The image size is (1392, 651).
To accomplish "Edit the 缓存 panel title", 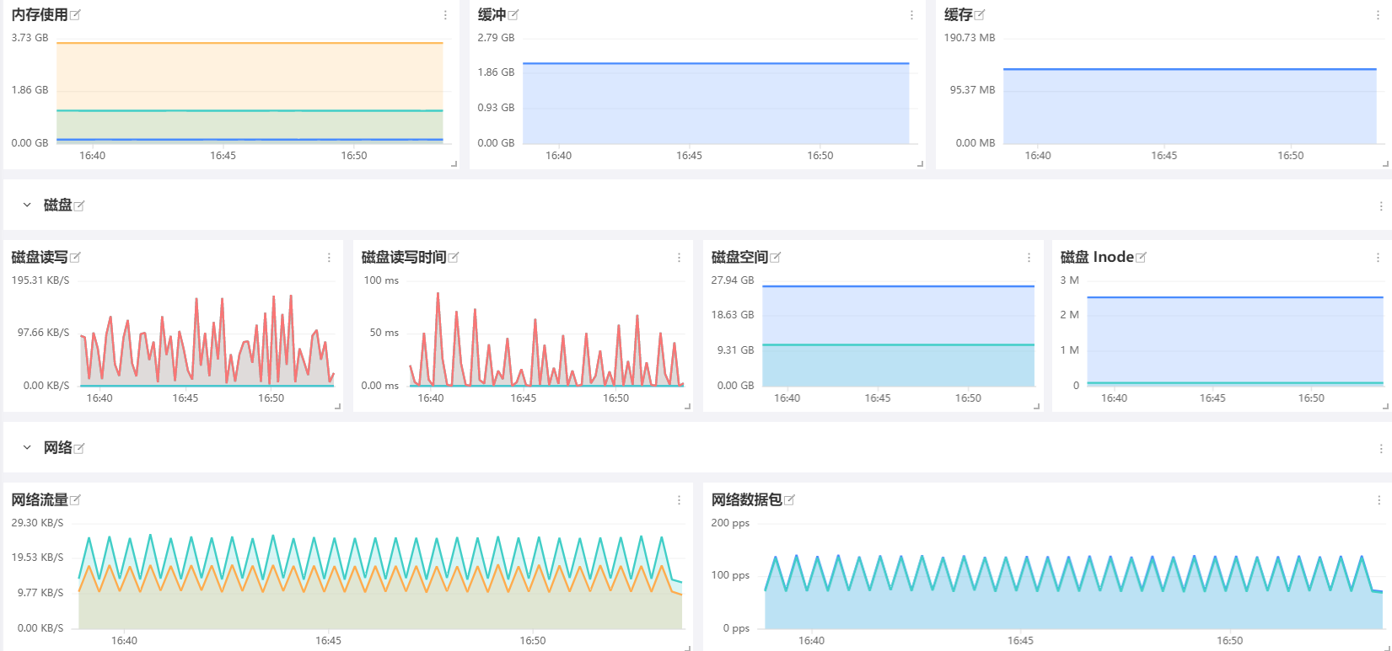I will point(980,15).
